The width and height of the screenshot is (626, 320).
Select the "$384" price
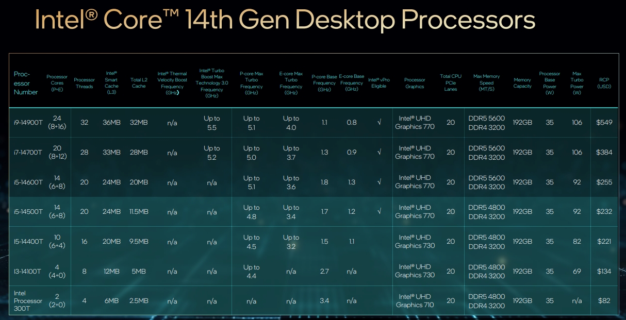coord(604,153)
